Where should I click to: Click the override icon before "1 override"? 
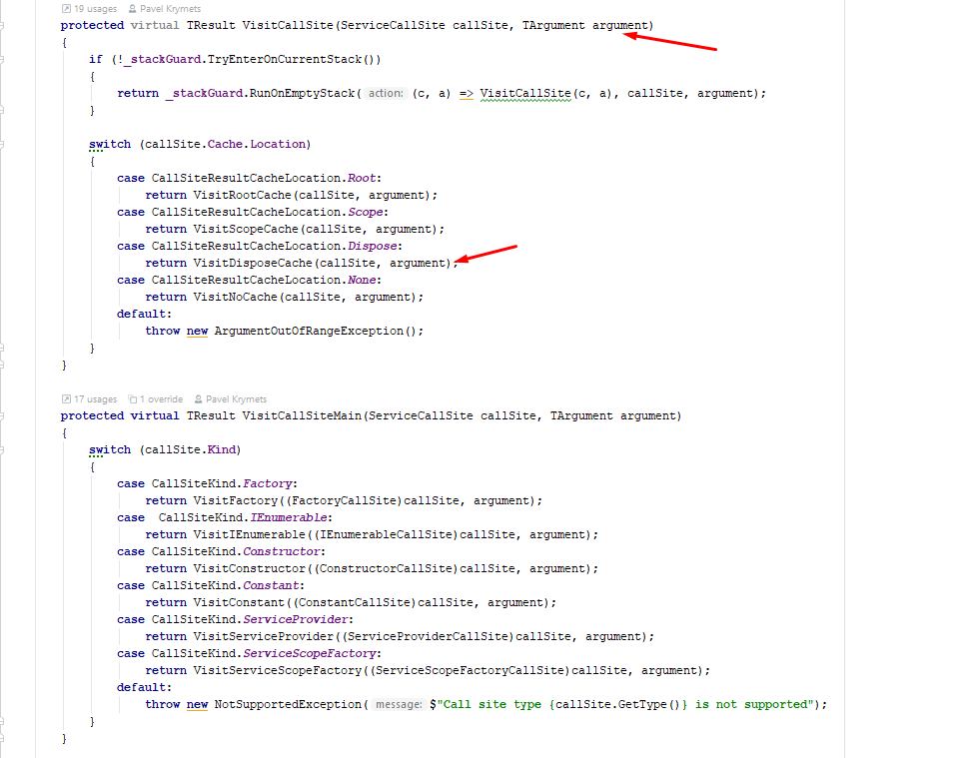click(132, 399)
